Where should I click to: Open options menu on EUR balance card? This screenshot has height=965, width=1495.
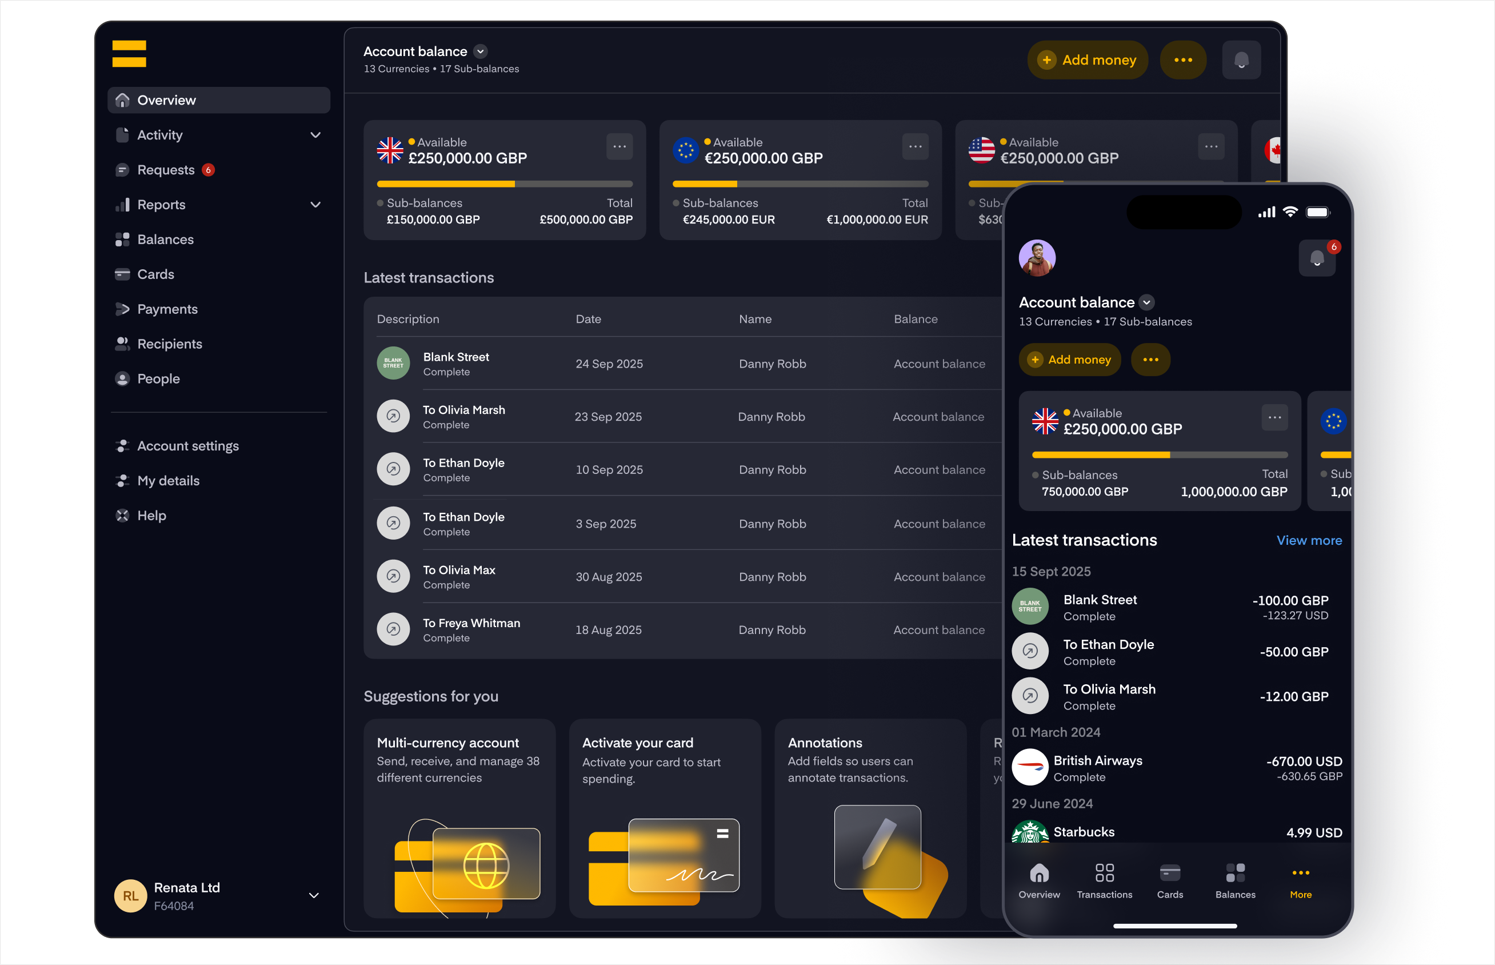click(x=914, y=146)
